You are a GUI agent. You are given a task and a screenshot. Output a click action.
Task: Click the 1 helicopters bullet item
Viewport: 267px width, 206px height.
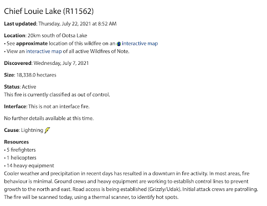20,158
